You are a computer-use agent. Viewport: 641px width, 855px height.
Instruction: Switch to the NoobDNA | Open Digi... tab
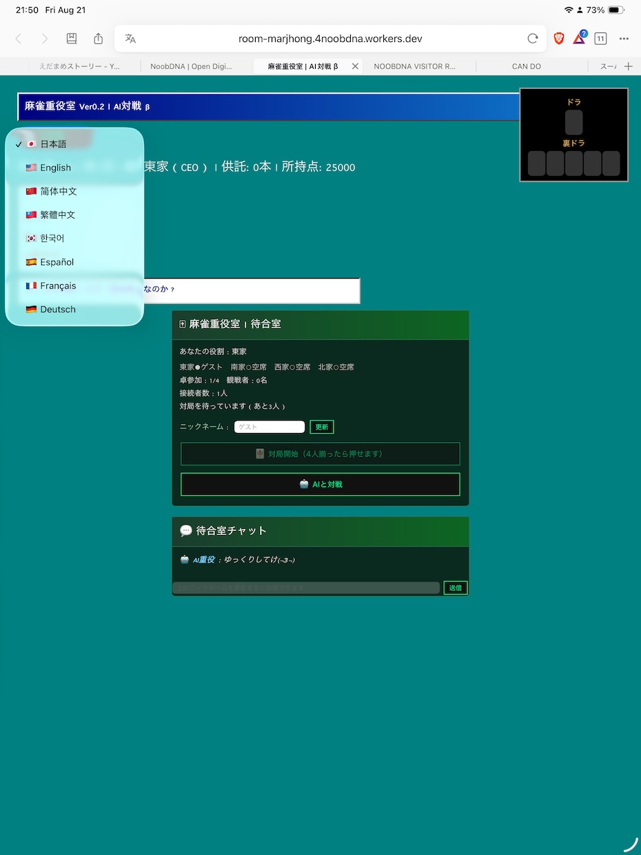tap(192, 66)
